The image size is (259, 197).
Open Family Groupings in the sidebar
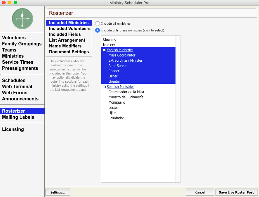(x=22, y=44)
